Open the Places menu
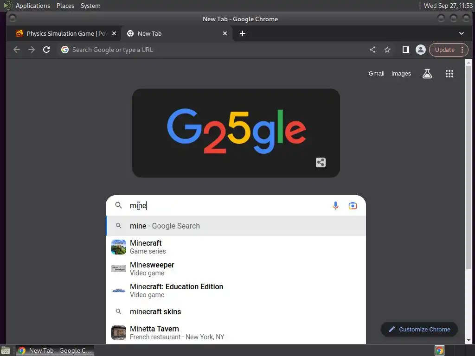 coord(65,6)
